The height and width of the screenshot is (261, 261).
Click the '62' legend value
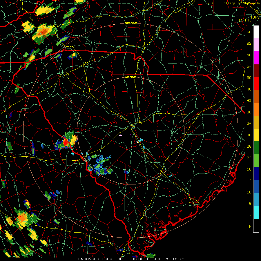coord(249,43)
